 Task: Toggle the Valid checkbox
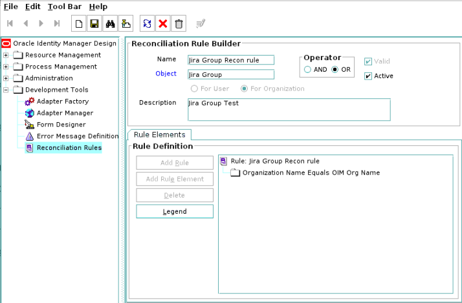tap(368, 61)
